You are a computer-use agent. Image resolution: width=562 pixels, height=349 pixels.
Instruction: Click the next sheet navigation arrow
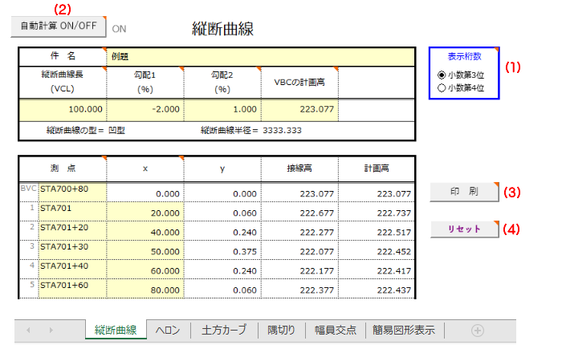click(51, 330)
